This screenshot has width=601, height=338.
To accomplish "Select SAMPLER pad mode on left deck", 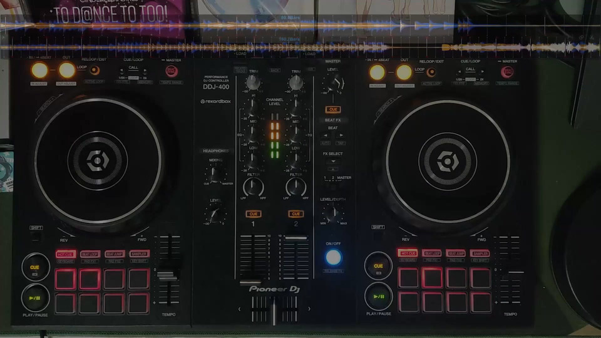I will (139, 254).
